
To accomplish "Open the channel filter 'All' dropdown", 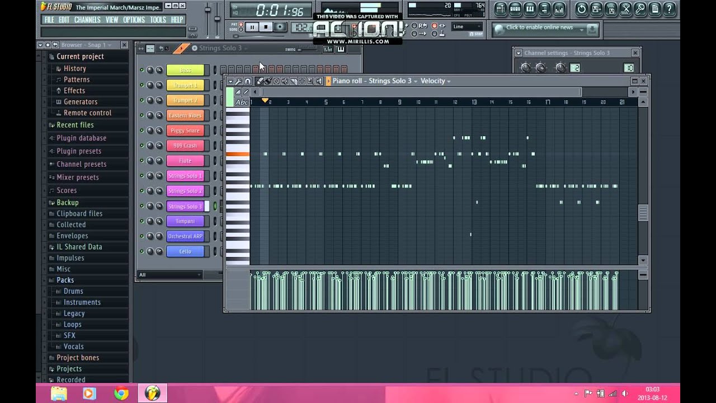I will point(169,275).
